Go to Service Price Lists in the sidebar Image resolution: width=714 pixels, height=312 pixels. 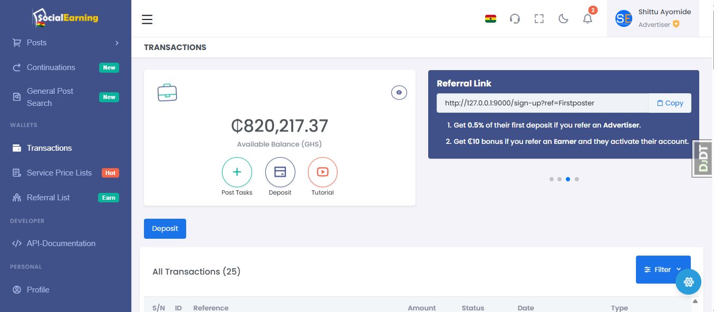[x=59, y=173]
